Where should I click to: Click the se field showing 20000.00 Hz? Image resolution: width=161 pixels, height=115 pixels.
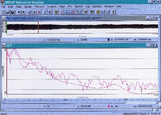(x=147, y=106)
